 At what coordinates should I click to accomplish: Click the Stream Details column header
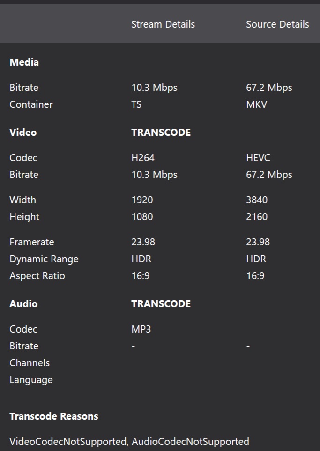pyautogui.click(x=163, y=24)
